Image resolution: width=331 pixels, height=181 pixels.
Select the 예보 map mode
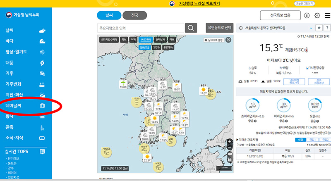coord(172,40)
